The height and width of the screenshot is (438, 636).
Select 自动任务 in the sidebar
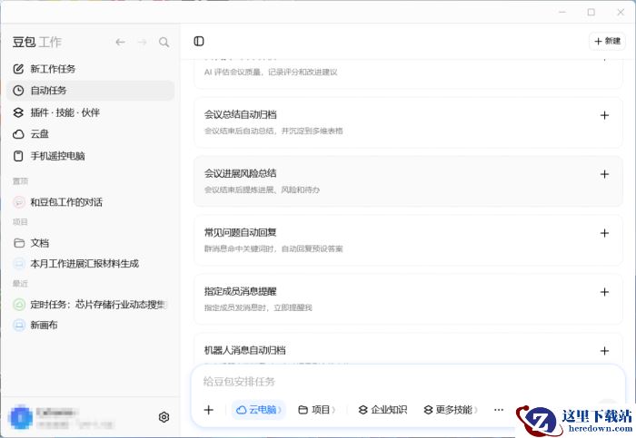point(91,91)
